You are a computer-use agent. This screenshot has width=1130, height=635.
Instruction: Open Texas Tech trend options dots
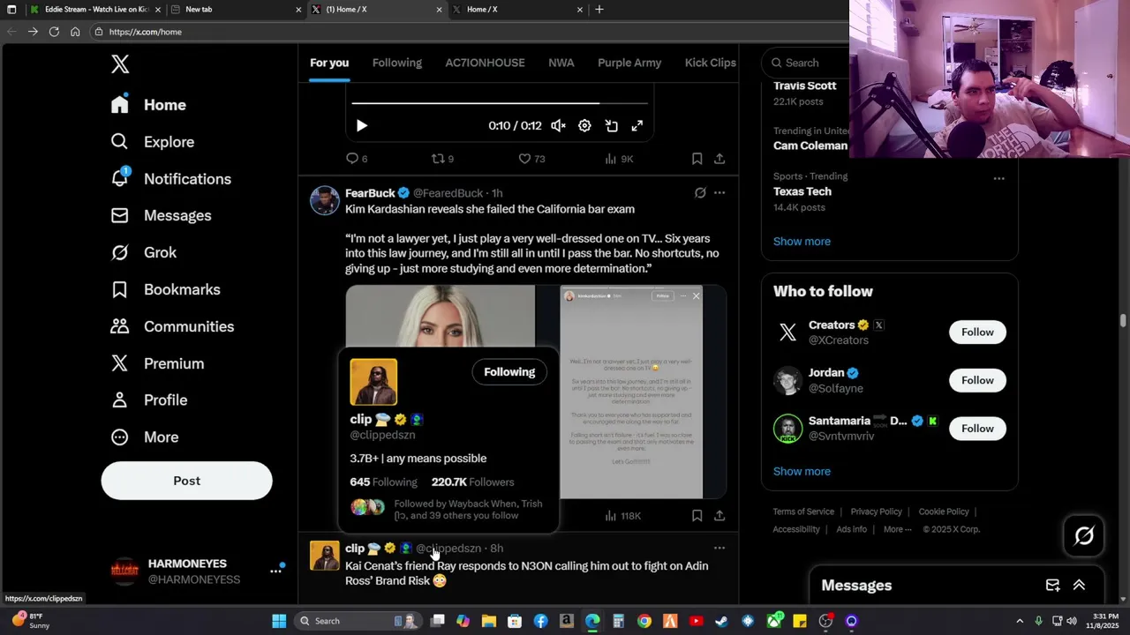pyautogui.click(x=998, y=178)
